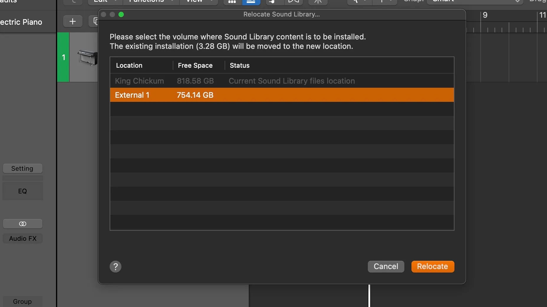The image size is (547, 307).
Task: Toggle the blue list view display mode
Action: click(251, 1)
